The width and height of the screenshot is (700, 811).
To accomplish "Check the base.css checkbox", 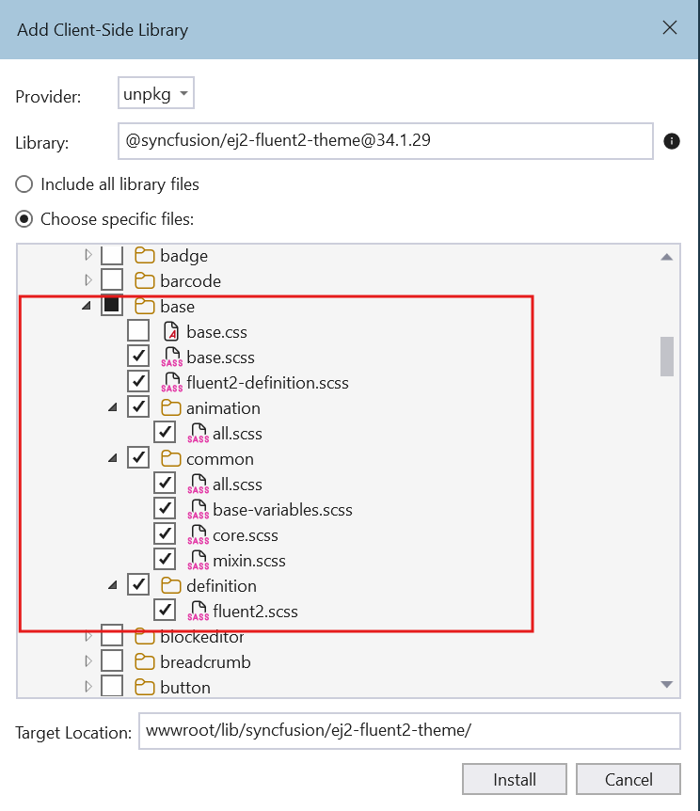I will click(x=138, y=330).
